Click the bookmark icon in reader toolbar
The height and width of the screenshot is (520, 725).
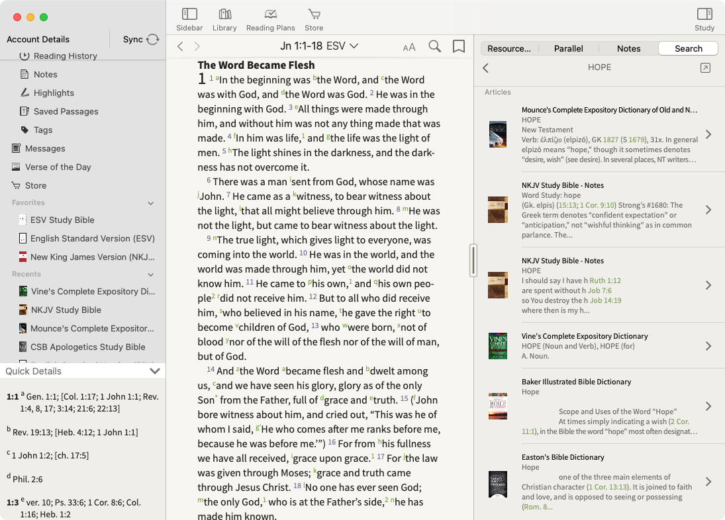tap(459, 46)
